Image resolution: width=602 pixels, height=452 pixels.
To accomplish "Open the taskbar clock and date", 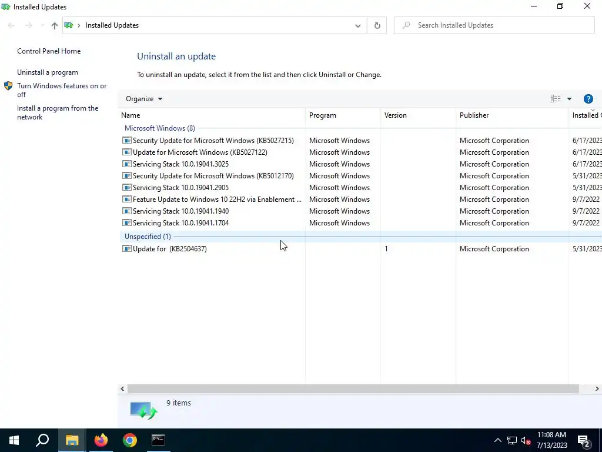I will click(551, 440).
